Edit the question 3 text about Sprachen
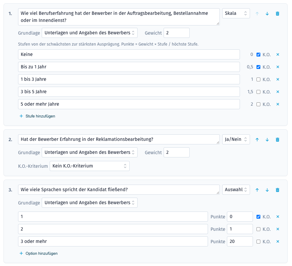 119,190
